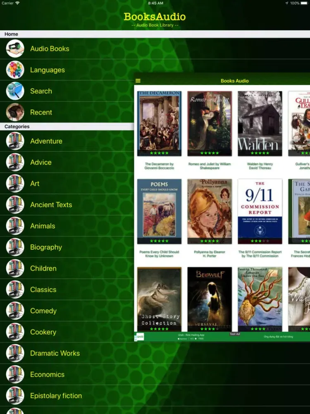Tap the Wi-Fi icon in status bar
310x414 pixels.
17,3
